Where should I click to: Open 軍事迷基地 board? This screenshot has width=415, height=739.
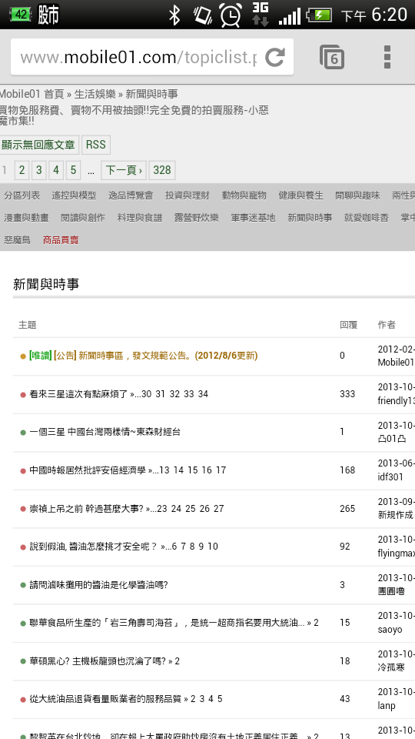pyautogui.click(x=253, y=218)
